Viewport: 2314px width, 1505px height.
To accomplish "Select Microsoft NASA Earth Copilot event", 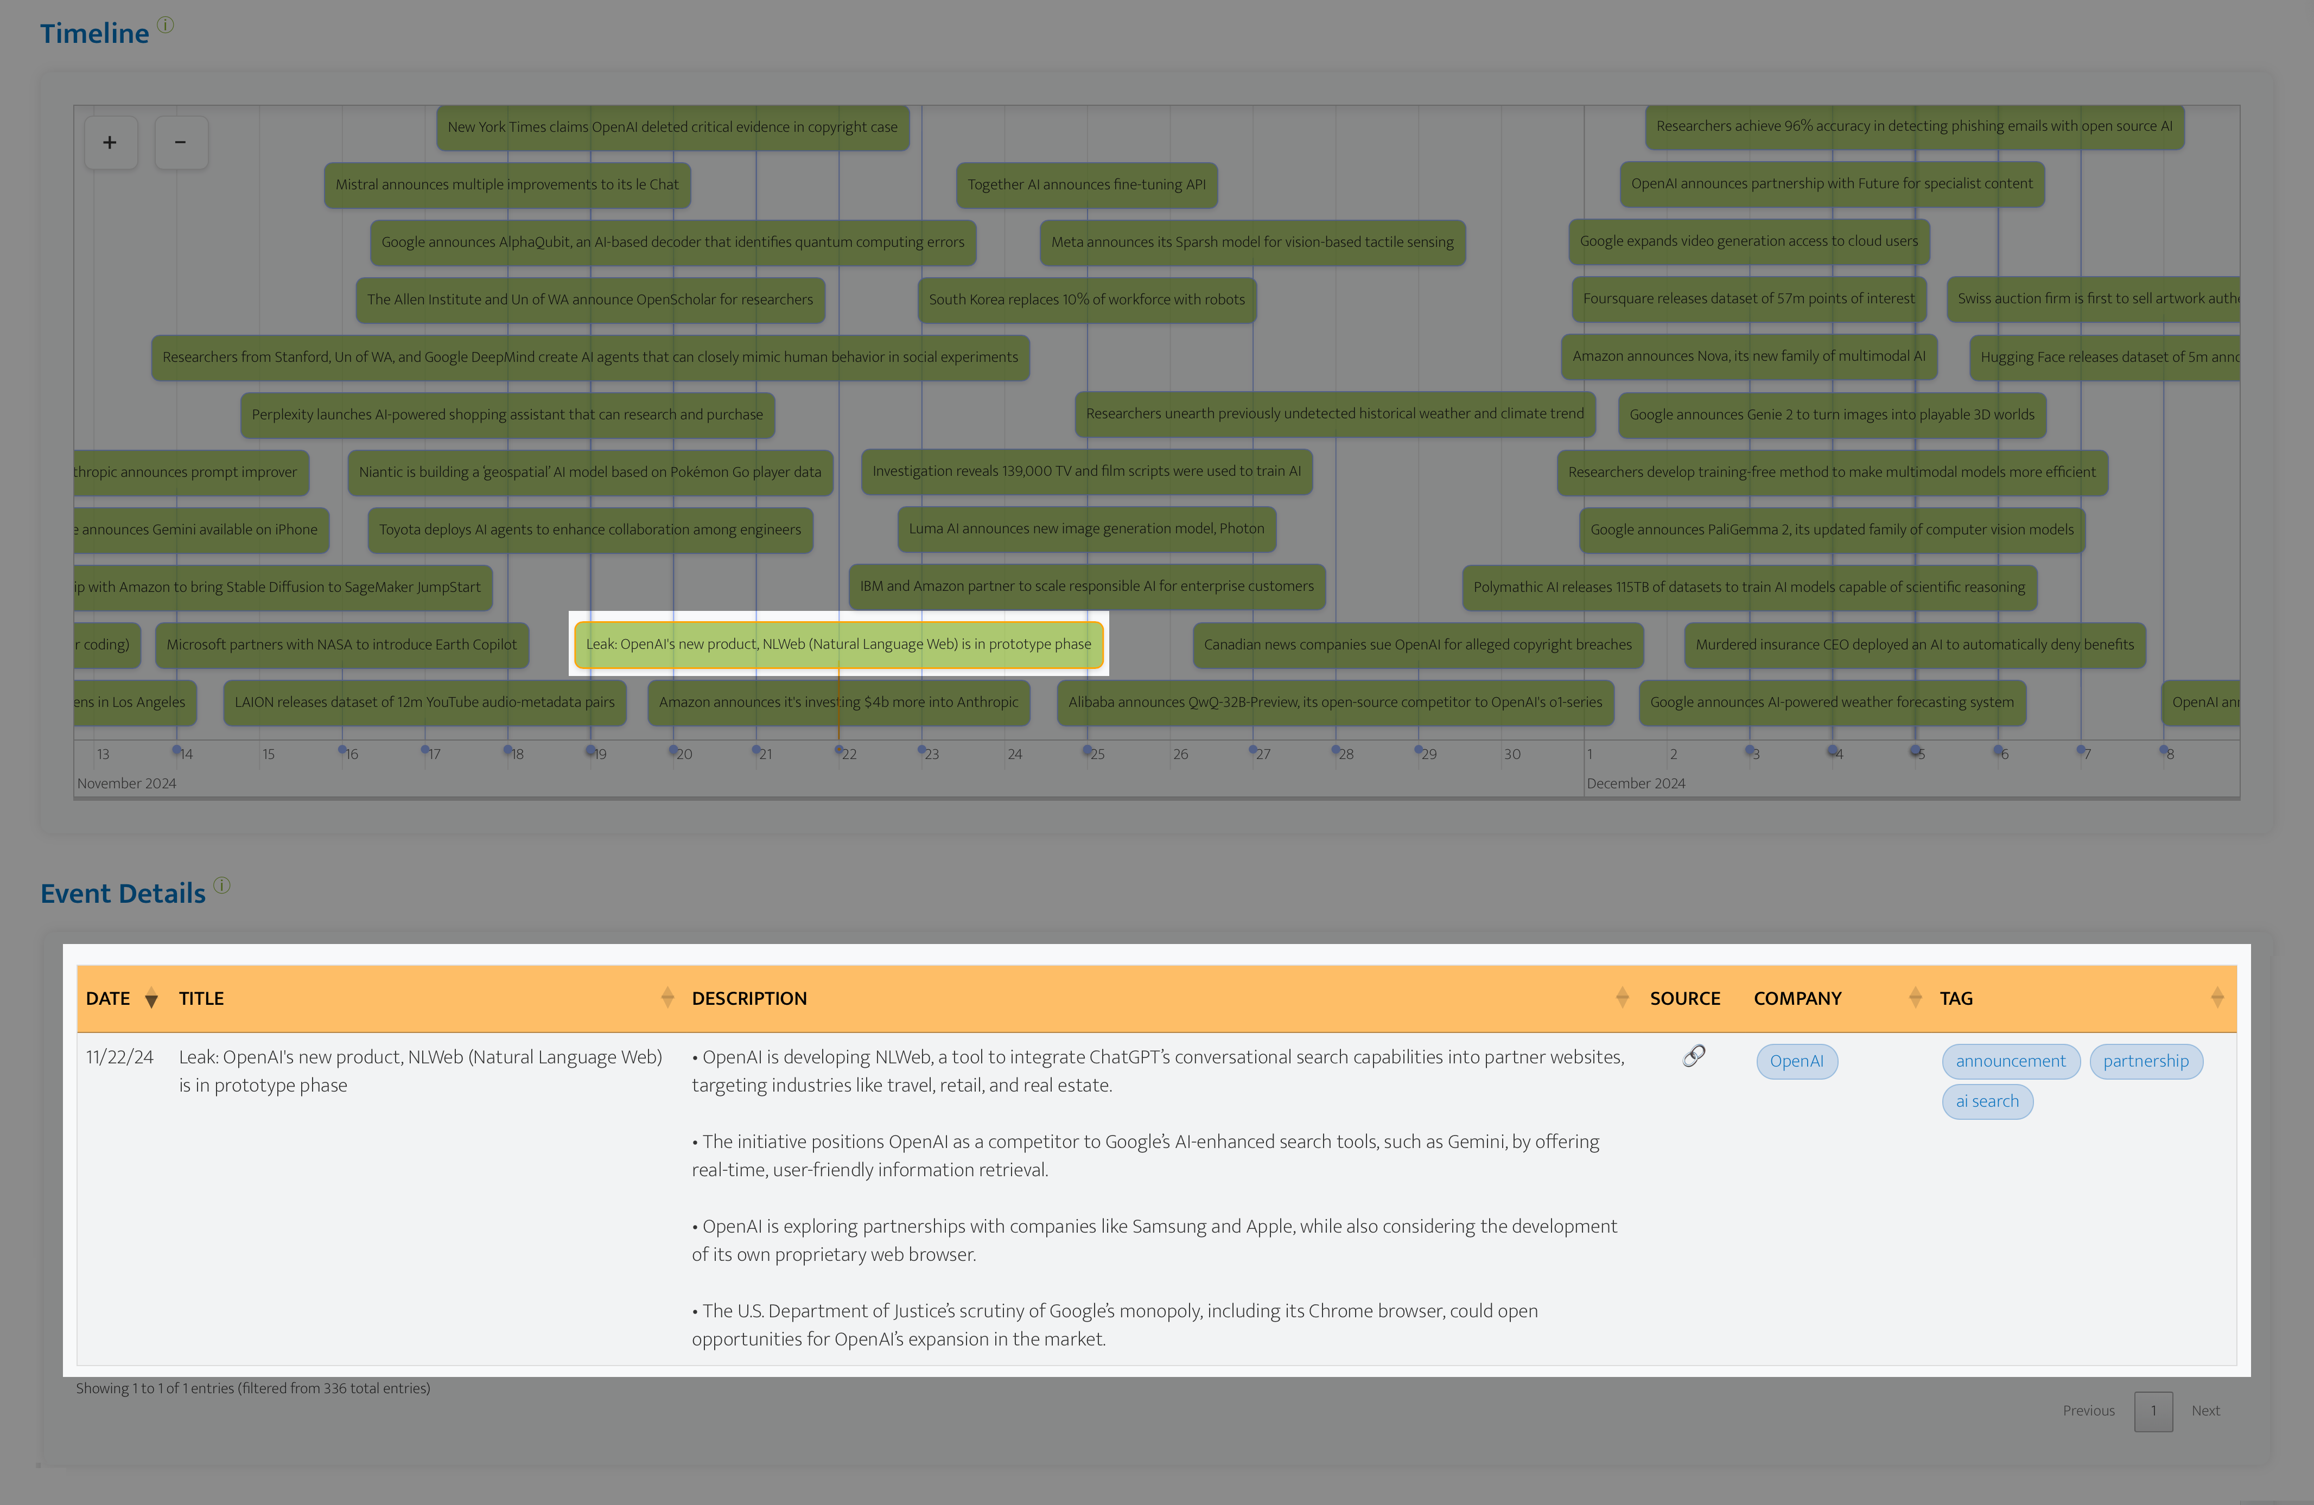I will (342, 645).
